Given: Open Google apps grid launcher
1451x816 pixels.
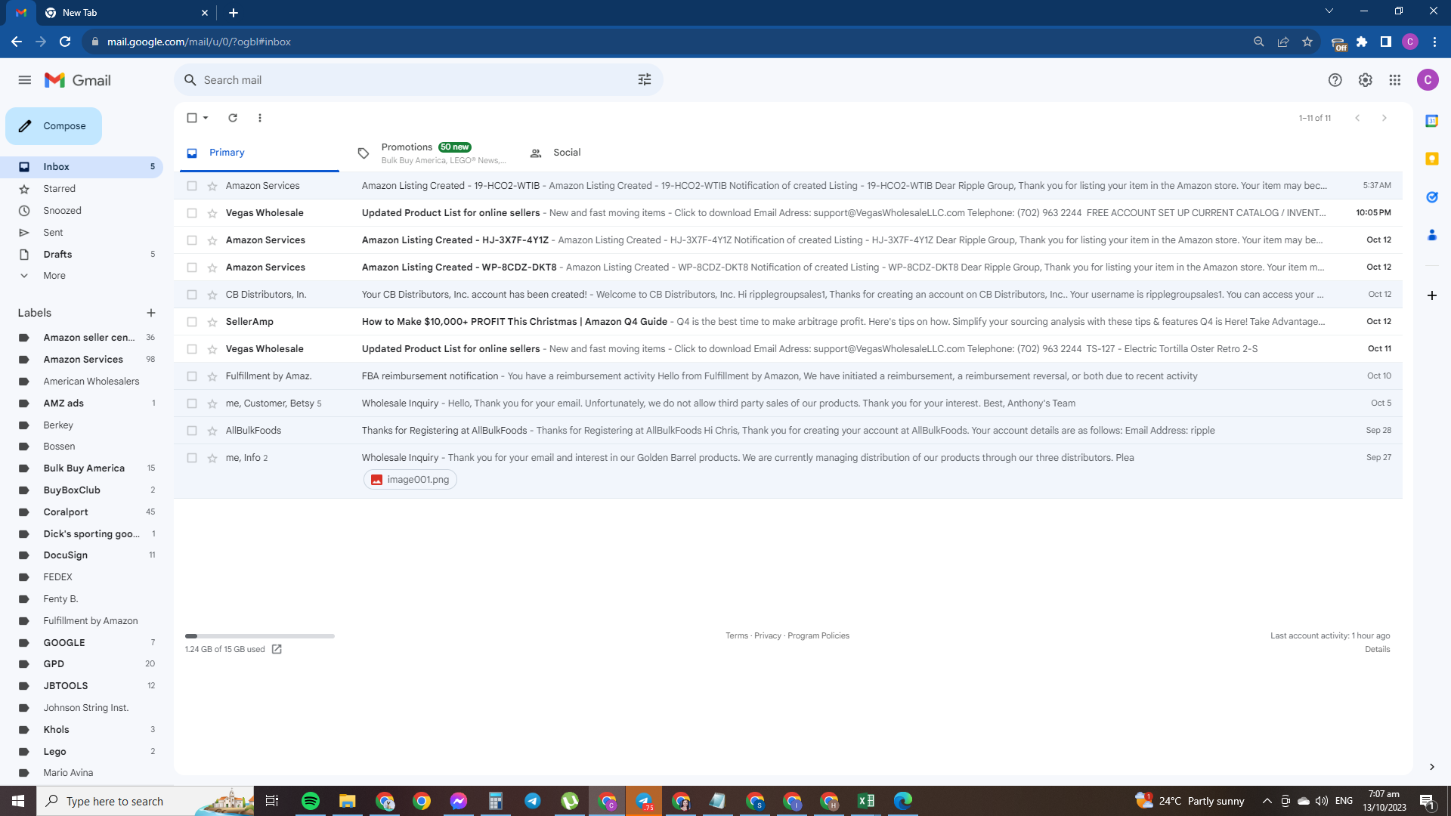Looking at the screenshot, I should (1395, 80).
